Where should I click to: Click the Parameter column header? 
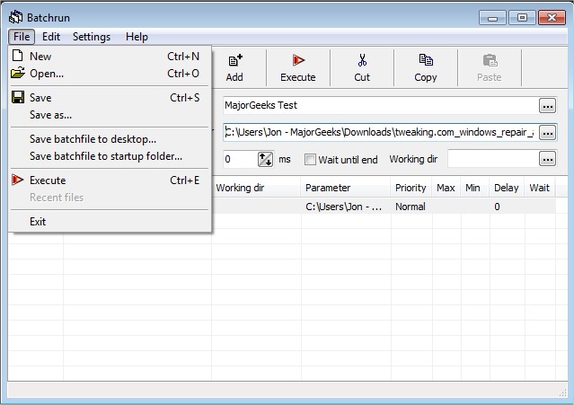click(x=346, y=188)
